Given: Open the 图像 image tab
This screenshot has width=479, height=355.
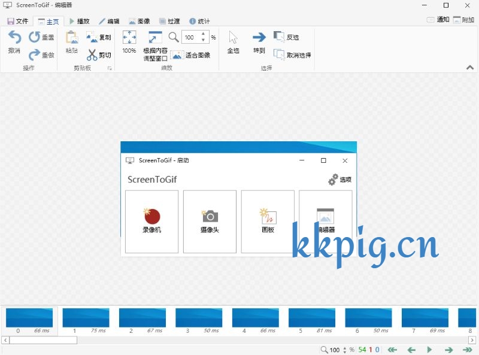Looking at the screenshot, I should [x=140, y=21].
